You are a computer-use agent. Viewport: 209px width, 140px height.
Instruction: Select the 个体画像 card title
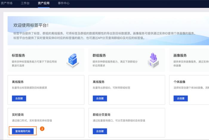(179, 82)
